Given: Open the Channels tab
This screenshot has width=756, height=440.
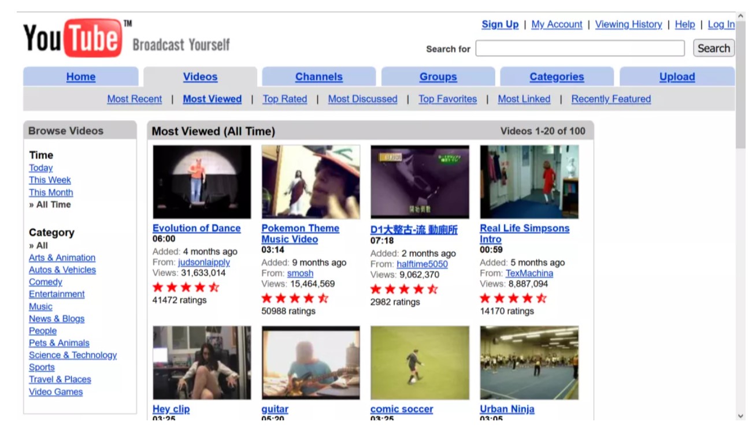Looking at the screenshot, I should (319, 77).
